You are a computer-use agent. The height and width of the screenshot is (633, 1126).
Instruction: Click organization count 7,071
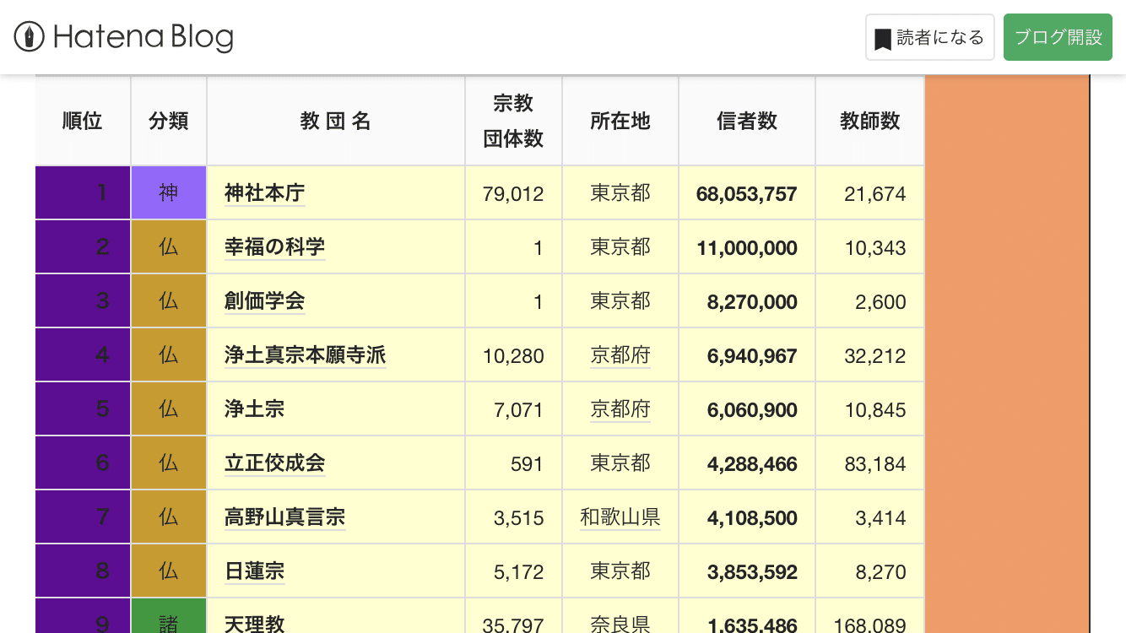[519, 410]
